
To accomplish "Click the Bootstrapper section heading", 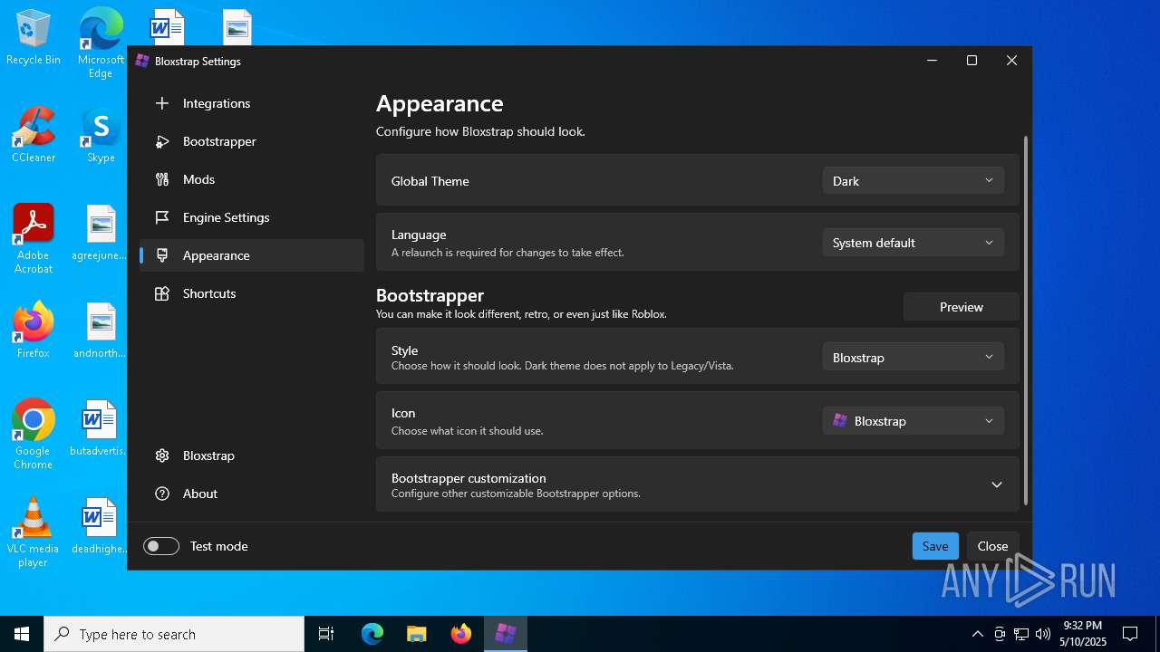I will point(430,295).
